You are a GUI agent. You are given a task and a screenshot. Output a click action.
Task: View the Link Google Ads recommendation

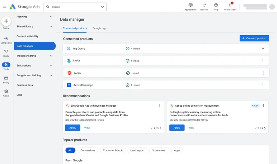click(87, 128)
